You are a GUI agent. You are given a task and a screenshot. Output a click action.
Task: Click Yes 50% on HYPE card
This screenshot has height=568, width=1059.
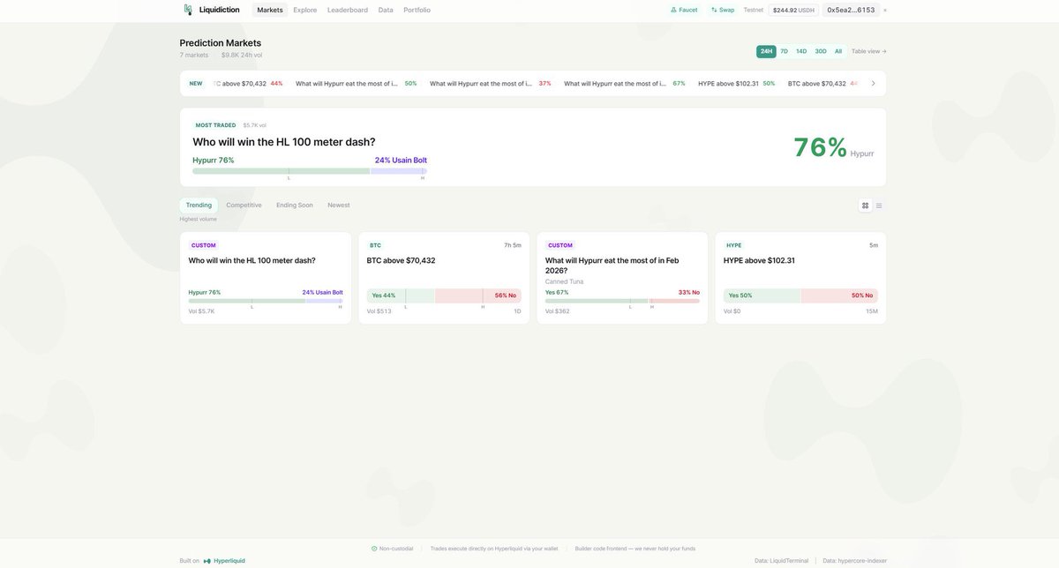(x=762, y=295)
